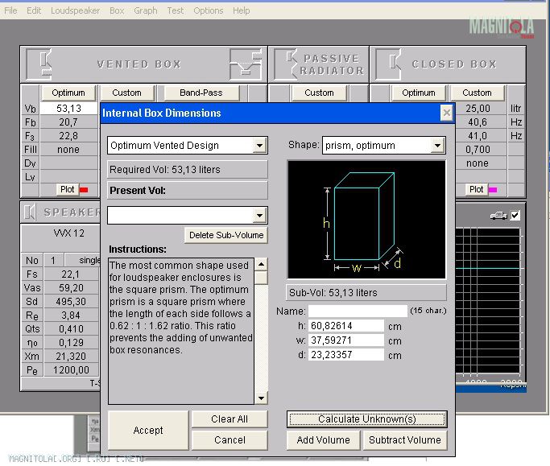Close the Internal Box Dimensions dialog
Image resolution: width=550 pixels, height=466 pixels.
[x=447, y=113]
